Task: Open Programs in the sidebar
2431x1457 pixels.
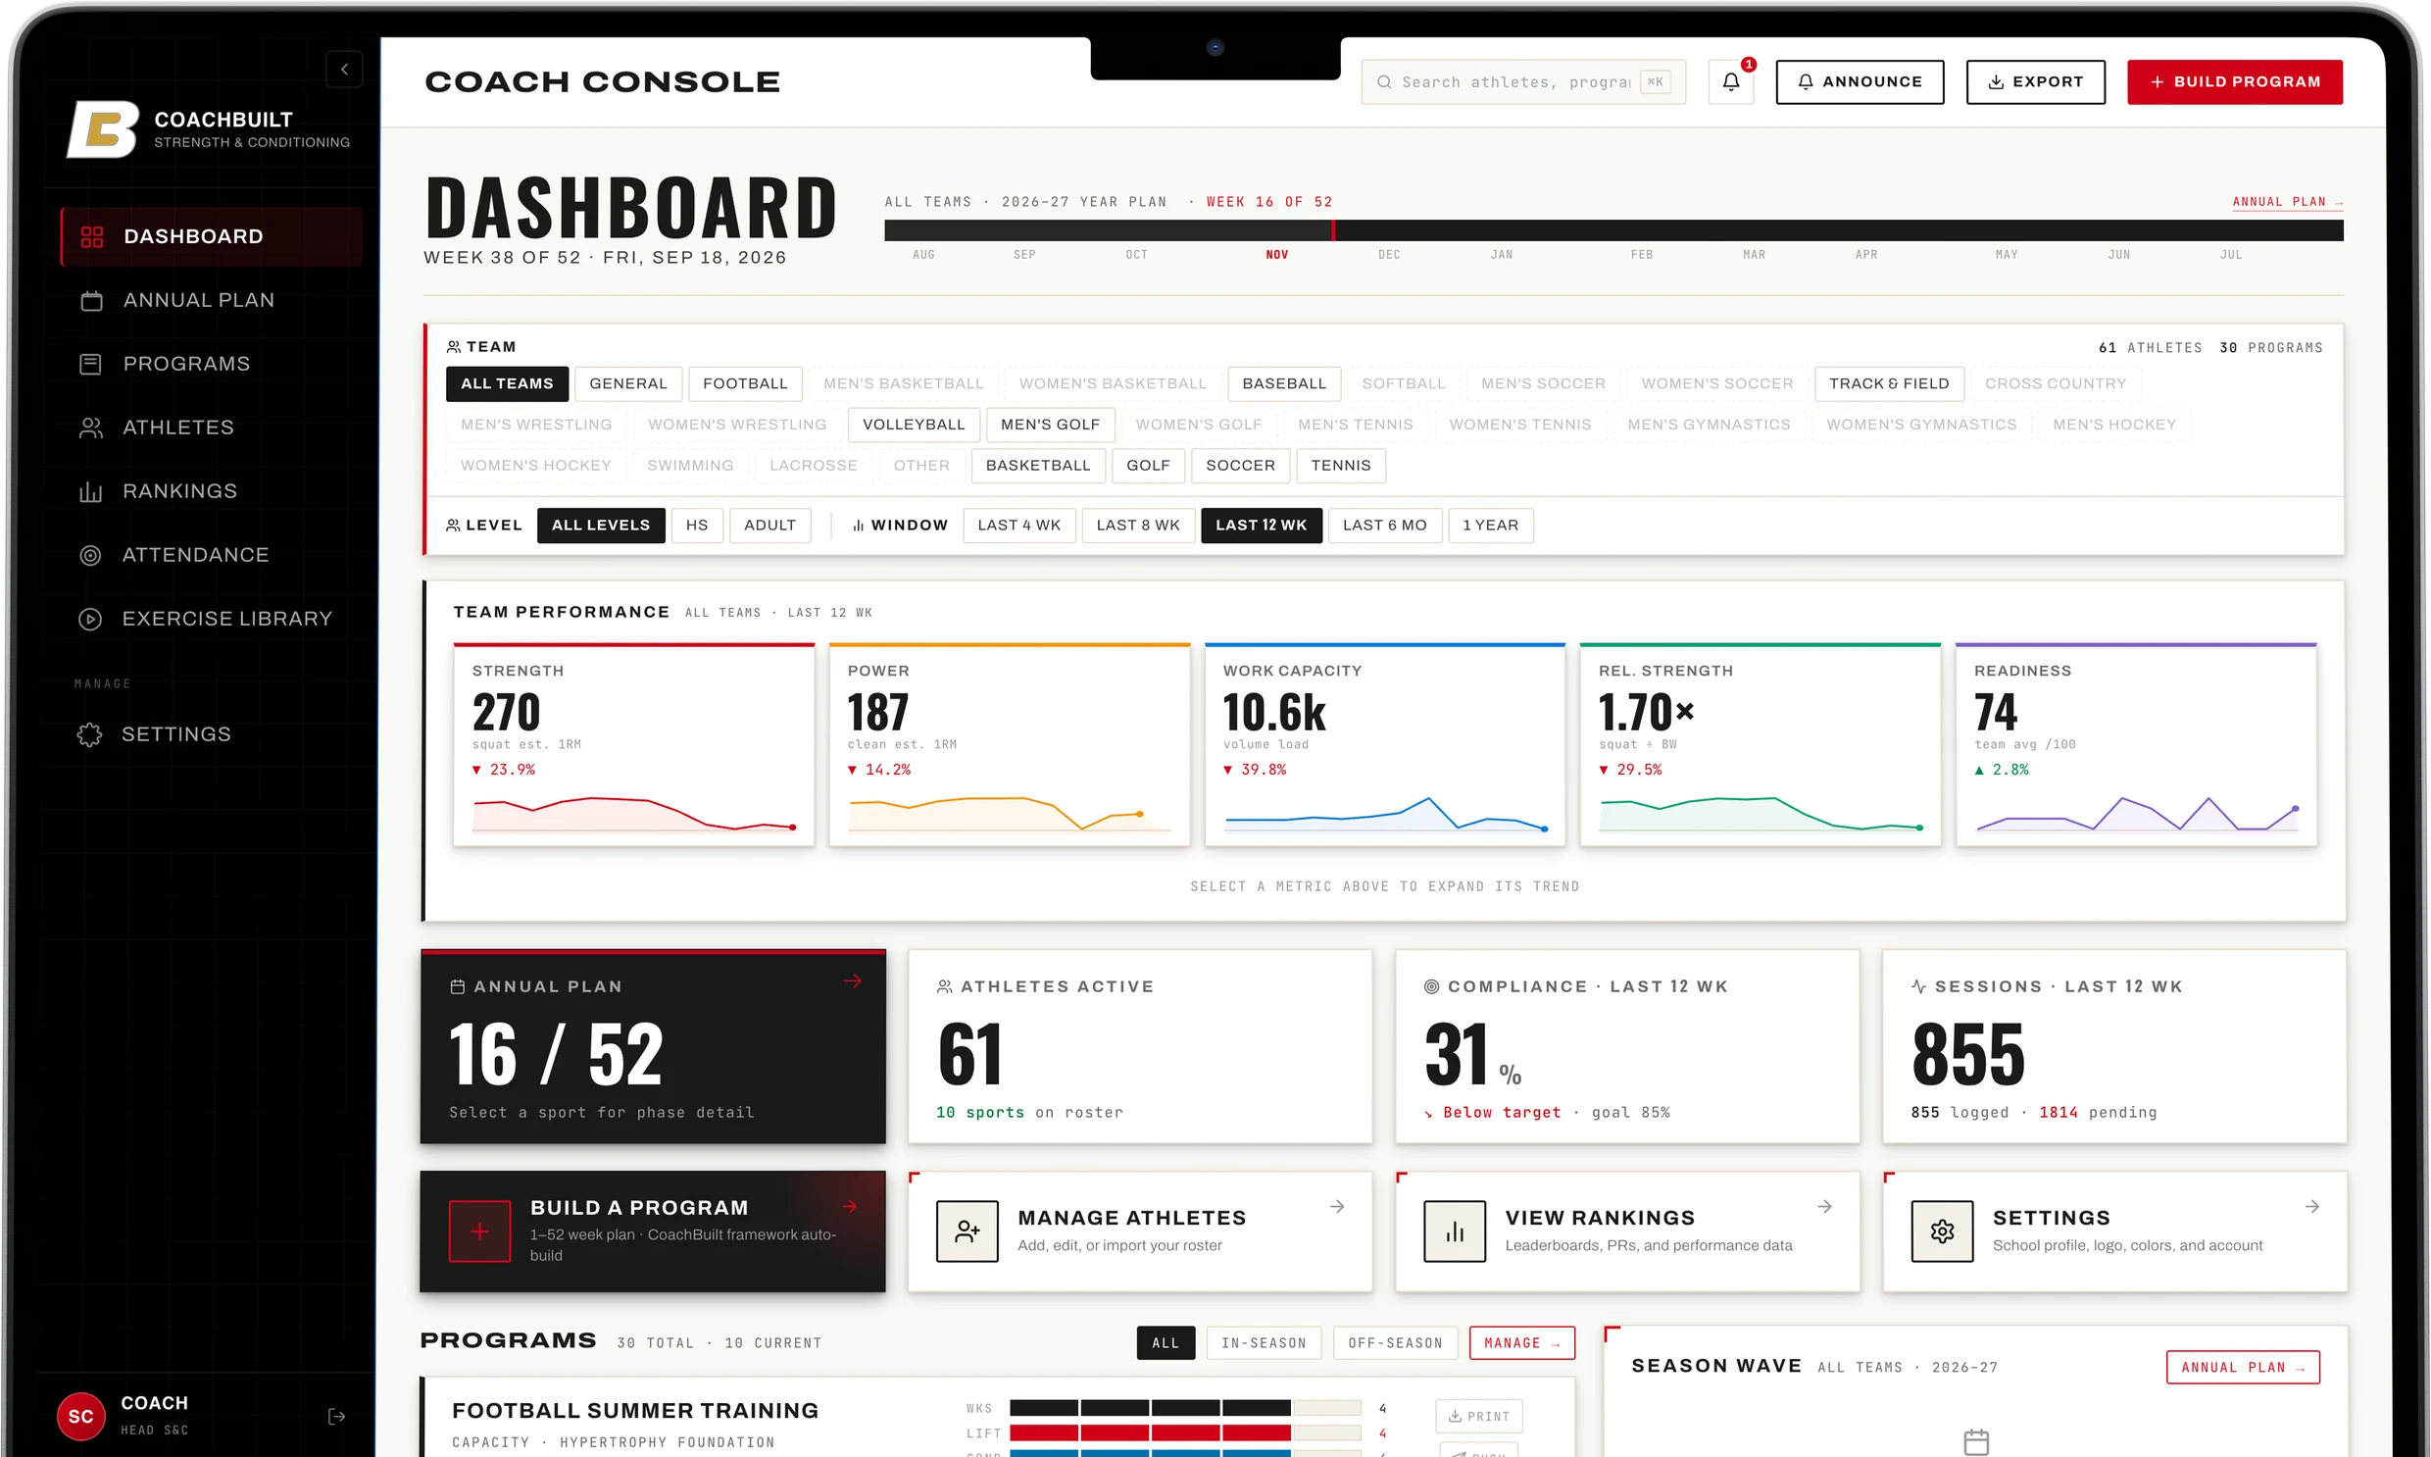Action: [211, 365]
